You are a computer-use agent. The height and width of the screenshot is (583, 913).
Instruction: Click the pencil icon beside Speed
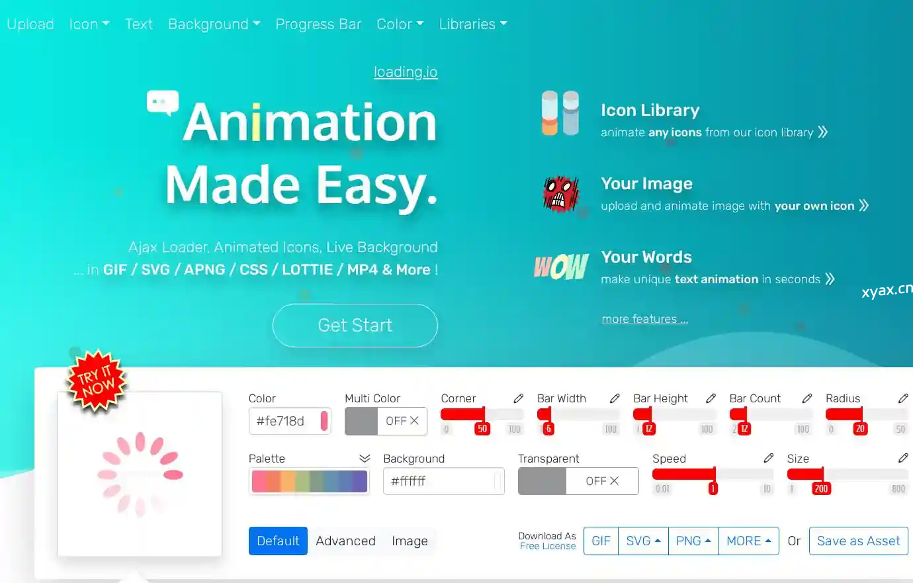pyautogui.click(x=768, y=458)
